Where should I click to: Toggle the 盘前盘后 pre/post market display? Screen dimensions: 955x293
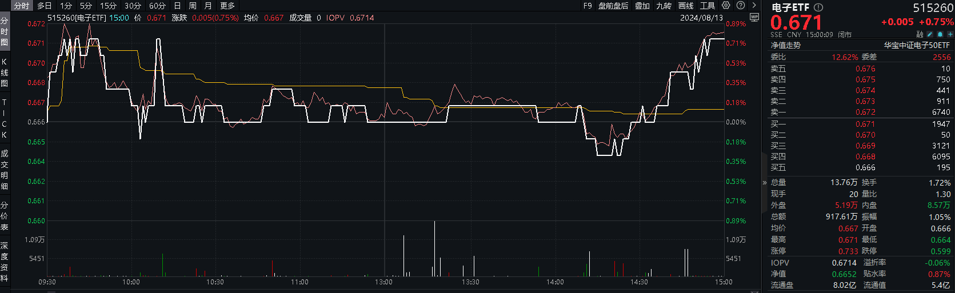[x=613, y=6]
